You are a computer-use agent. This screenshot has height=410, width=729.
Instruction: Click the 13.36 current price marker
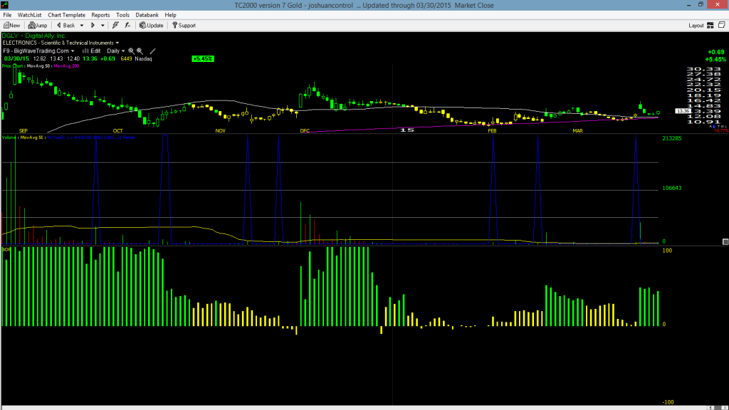click(x=683, y=111)
